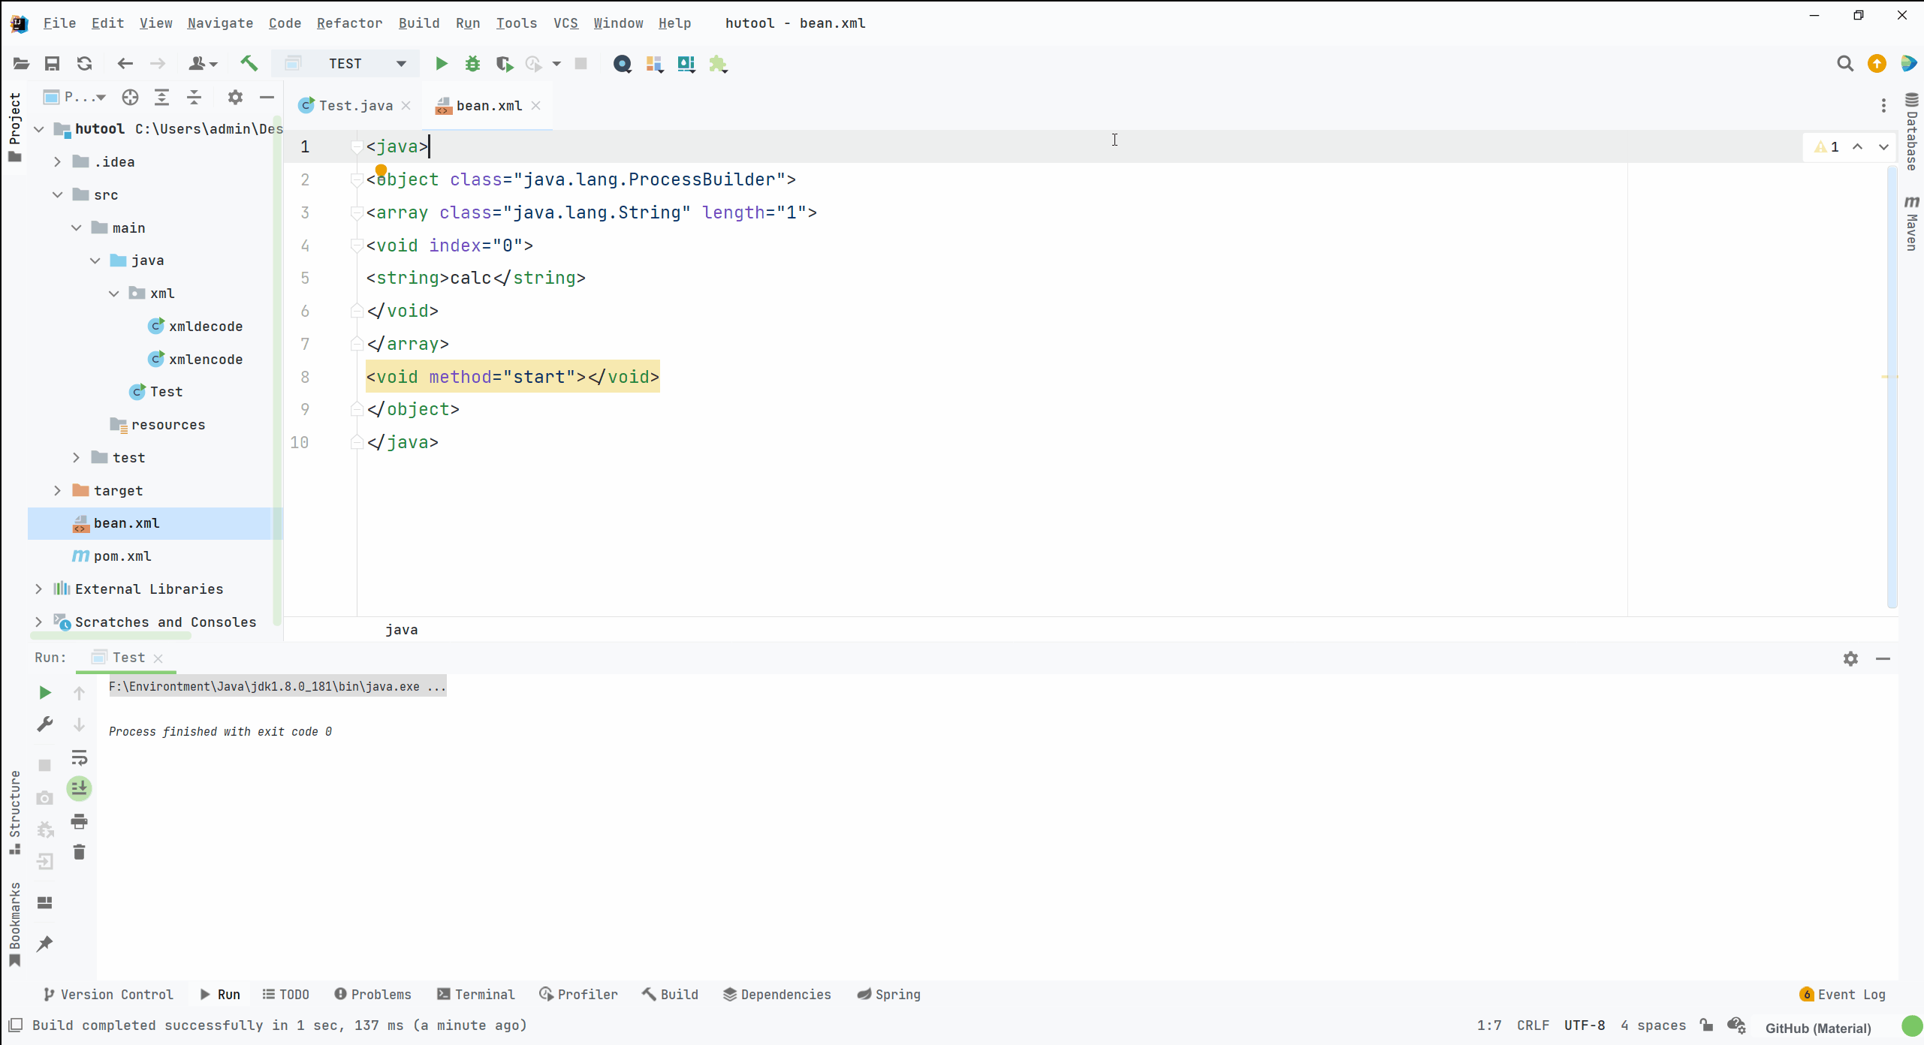The image size is (1924, 1045).
Task: Navigate back with the left arrow icon
Action: pyautogui.click(x=125, y=64)
